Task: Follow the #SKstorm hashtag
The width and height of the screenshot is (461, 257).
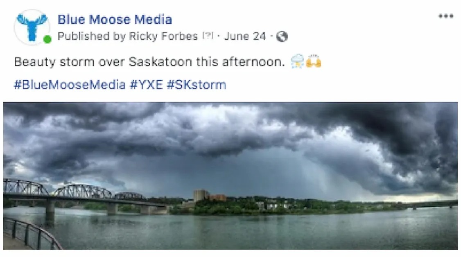Action: click(197, 85)
